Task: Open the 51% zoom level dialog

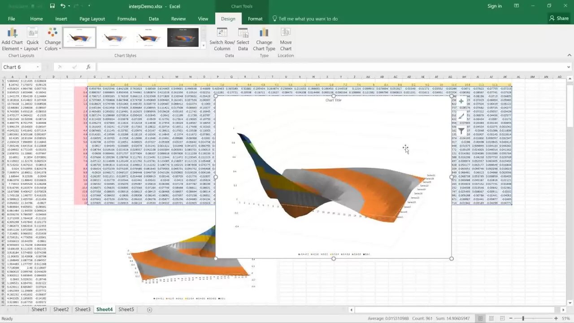Action: (x=565, y=319)
